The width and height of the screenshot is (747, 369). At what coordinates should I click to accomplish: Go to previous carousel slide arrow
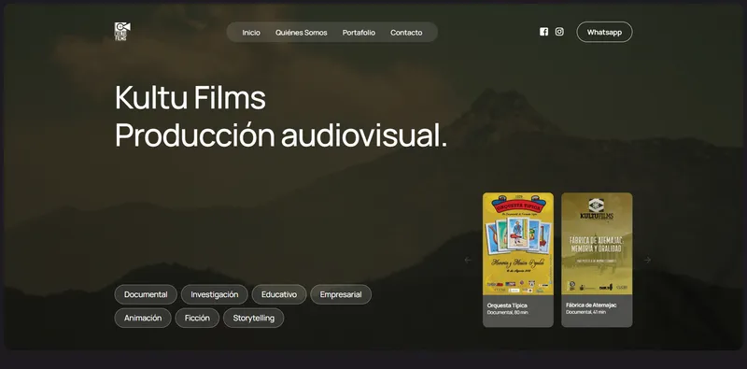click(468, 260)
